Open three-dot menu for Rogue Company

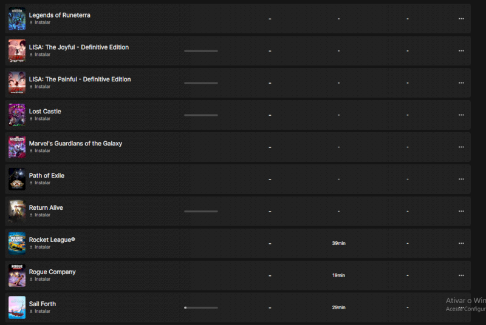coord(461,276)
